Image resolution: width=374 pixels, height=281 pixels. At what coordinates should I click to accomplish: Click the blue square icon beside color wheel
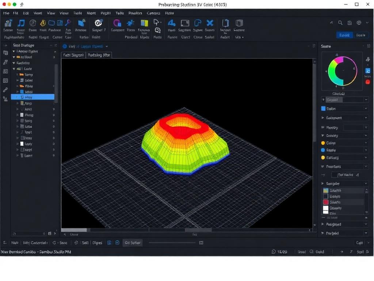(x=368, y=71)
